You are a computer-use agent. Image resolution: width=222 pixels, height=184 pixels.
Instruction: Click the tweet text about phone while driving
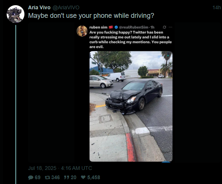[91, 16]
